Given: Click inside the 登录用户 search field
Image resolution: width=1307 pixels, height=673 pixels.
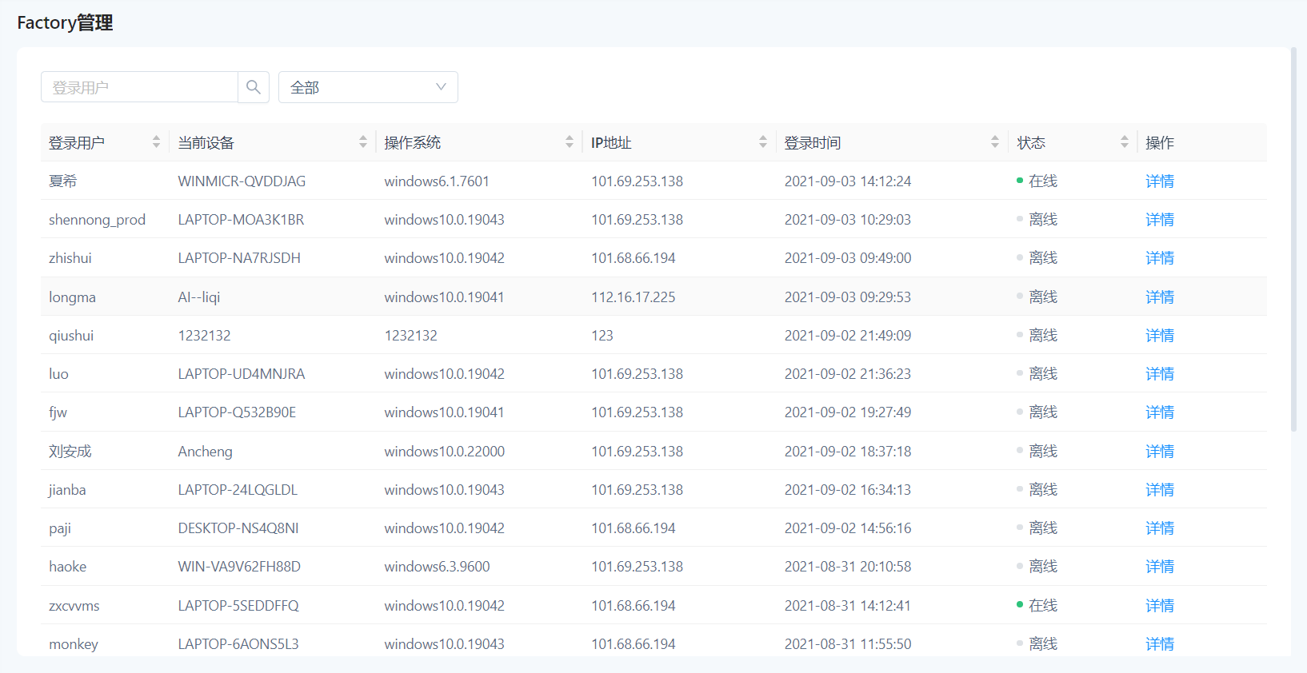Looking at the screenshot, I should [140, 87].
